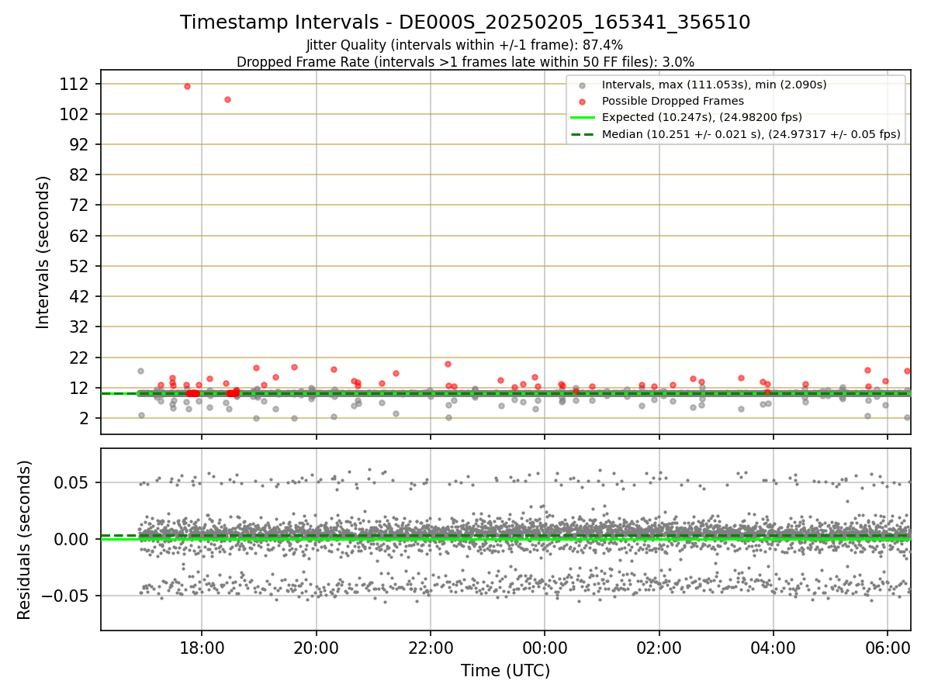This screenshot has height=698, width=931.
Task: Click the "00:00" time tick label
Action: [x=545, y=648]
